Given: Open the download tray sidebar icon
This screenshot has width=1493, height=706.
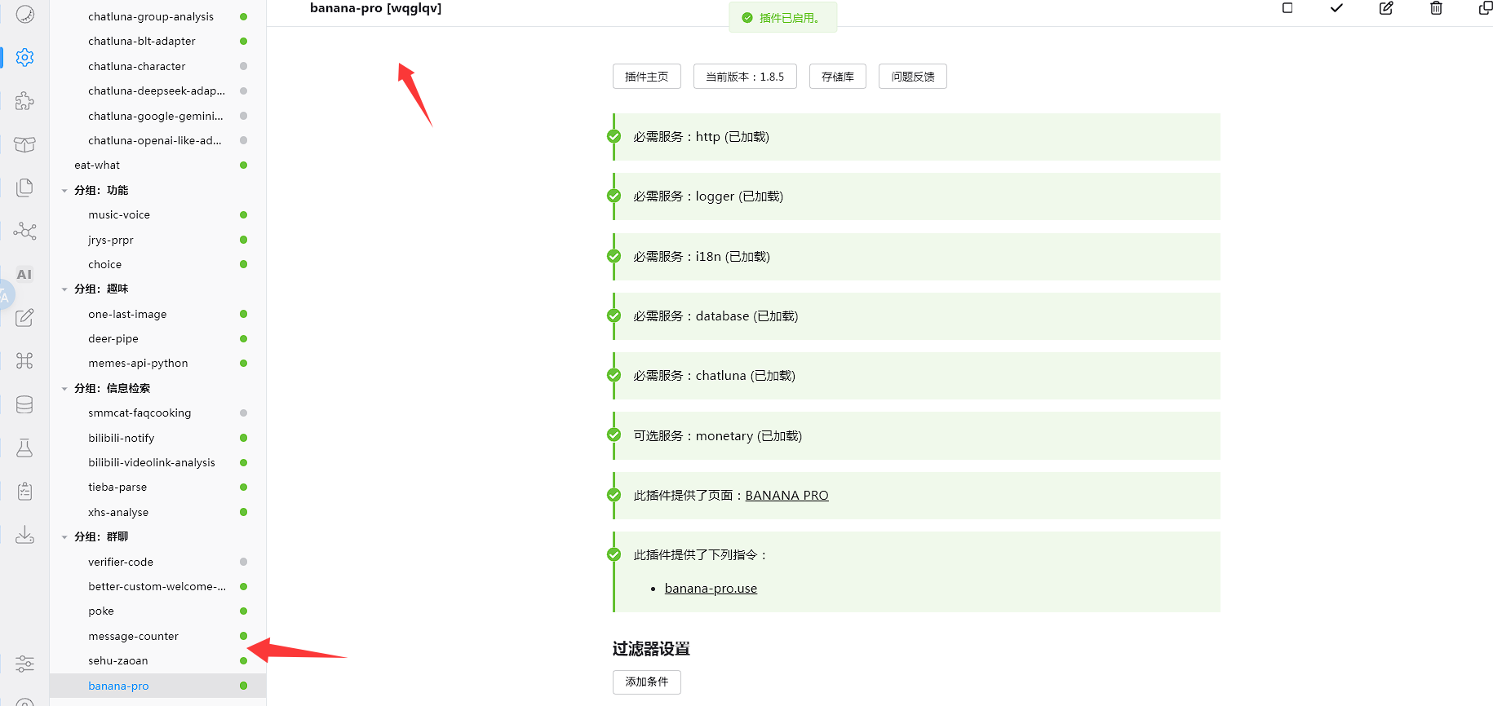Looking at the screenshot, I should (x=25, y=534).
